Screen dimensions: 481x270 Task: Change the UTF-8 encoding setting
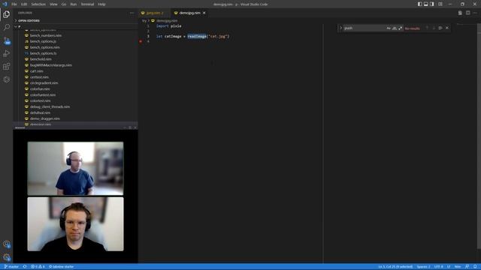point(438,267)
